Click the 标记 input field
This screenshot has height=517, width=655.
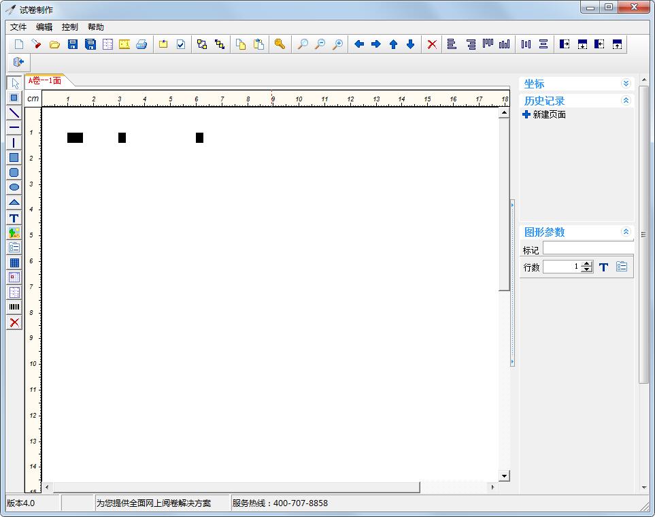(x=588, y=249)
